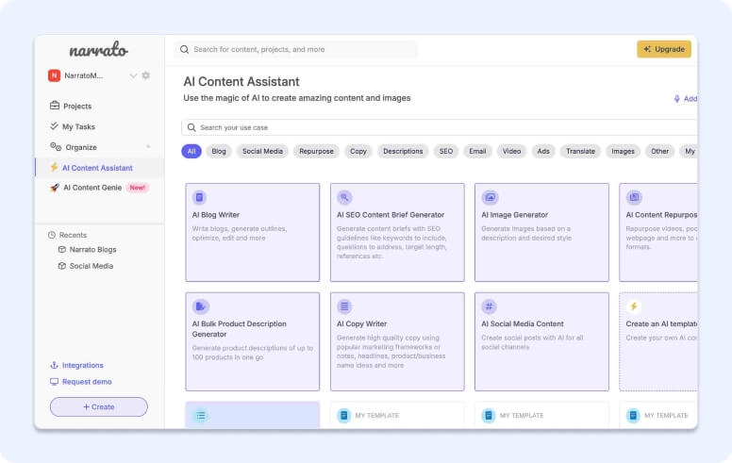The height and width of the screenshot is (463, 732).
Task: Open the Integrations link
Action: [83, 365]
